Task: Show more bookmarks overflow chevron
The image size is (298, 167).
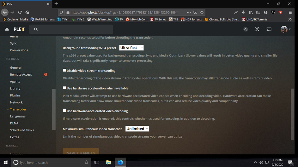Action: pyautogui.click(x=290, y=19)
